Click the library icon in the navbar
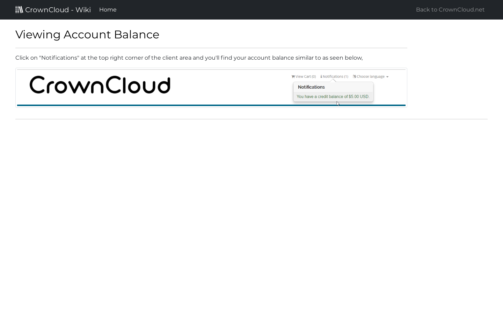The height and width of the screenshot is (314, 503). (19, 9)
